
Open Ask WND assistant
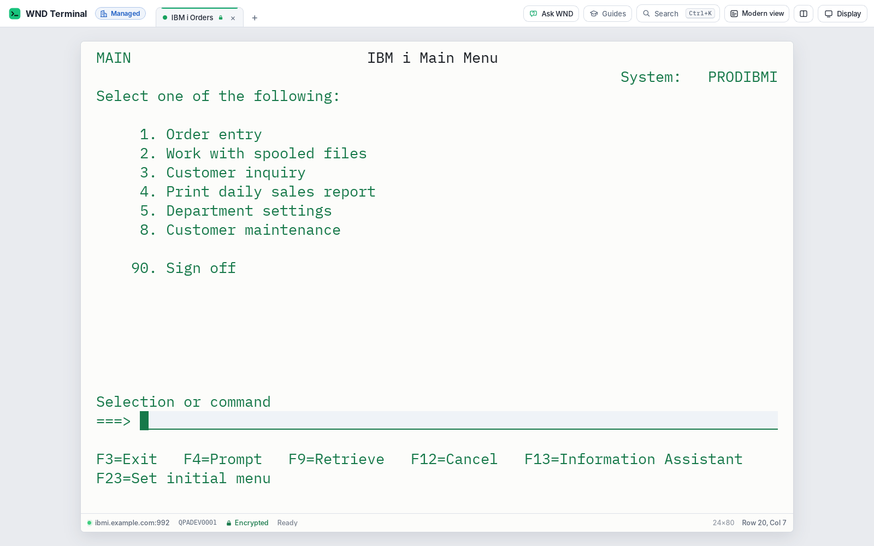(551, 14)
